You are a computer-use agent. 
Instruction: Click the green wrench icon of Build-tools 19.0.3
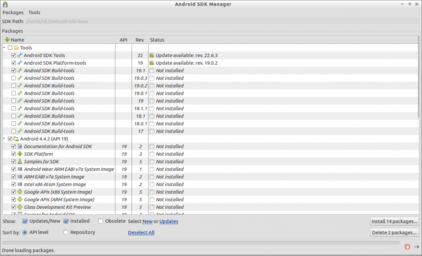(x=20, y=78)
